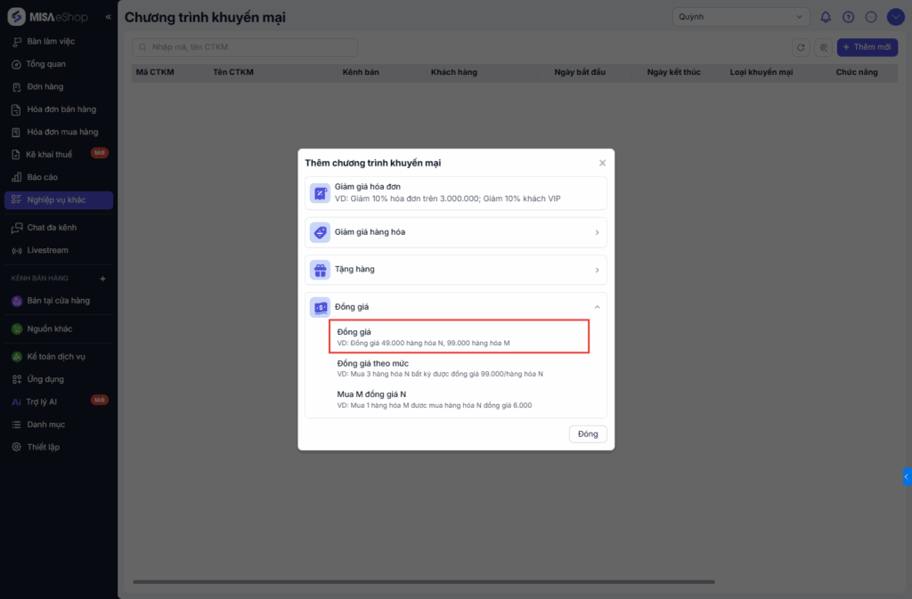Image resolution: width=912 pixels, height=599 pixels.
Task: Open the Quỳnh store dropdown
Action: (740, 17)
